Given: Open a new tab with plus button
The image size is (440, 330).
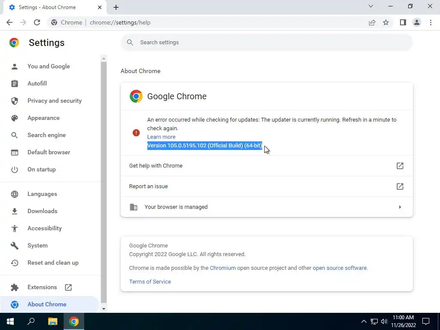Looking at the screenshot, I should coord(116,7).
